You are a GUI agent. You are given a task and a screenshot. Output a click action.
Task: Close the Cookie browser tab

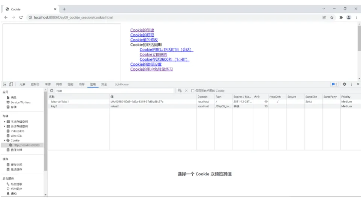point(55,9)
